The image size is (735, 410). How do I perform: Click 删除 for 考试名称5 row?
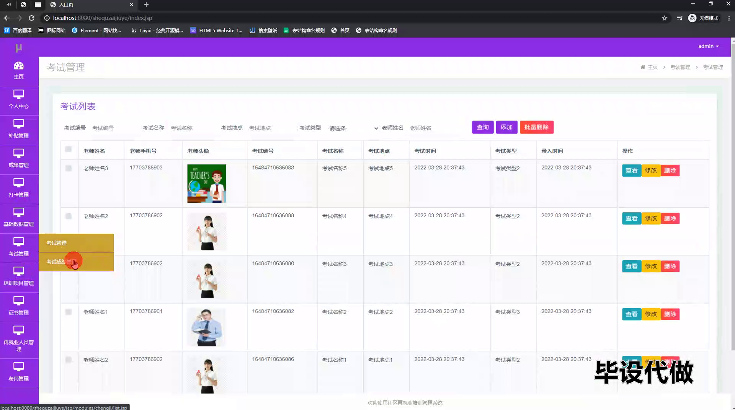[670, 170]
